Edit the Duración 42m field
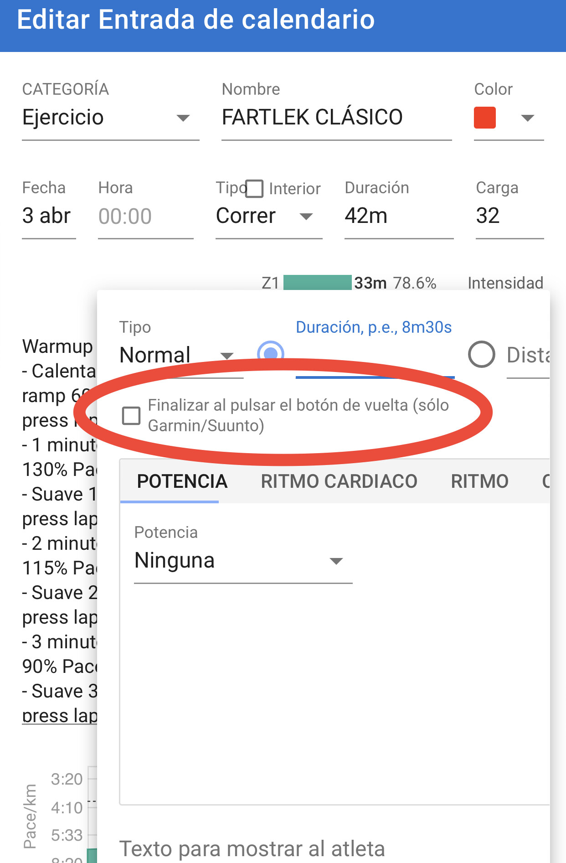566x863 pixels. click(x=399, y=216)
